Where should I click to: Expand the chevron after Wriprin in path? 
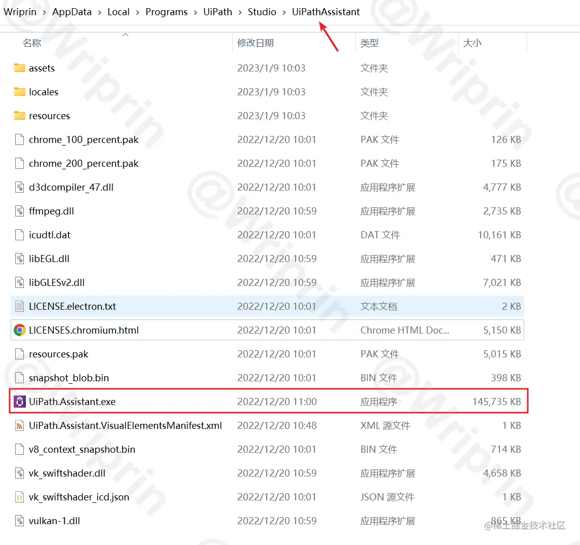tap(45, 12)
